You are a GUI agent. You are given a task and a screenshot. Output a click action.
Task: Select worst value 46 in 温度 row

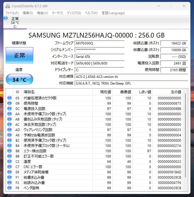[x=129, y=161]
